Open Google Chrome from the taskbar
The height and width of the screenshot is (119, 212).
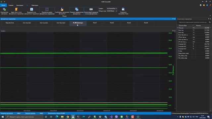[x=68, y=117]
